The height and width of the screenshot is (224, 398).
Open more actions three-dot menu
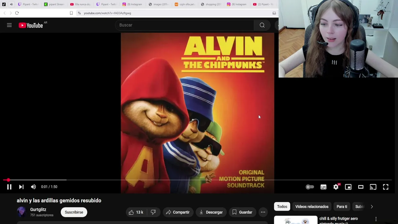click(x=263, y=212)
